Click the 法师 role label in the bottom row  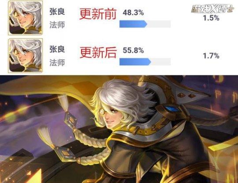57,63
